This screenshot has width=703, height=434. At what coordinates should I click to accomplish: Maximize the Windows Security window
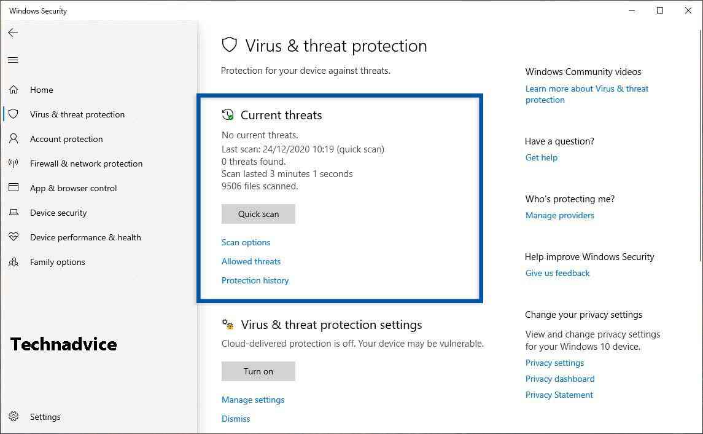(659, 10)
